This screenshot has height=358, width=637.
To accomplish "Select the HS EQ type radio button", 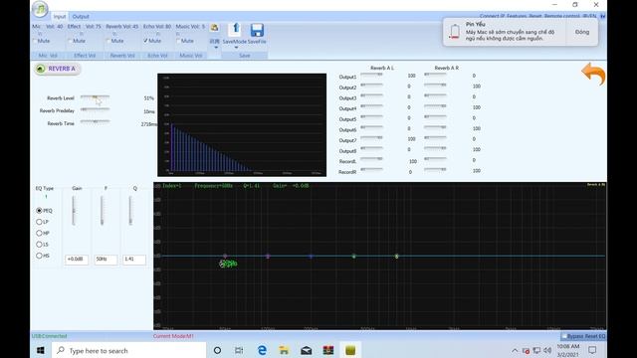I will coord(39,256).
